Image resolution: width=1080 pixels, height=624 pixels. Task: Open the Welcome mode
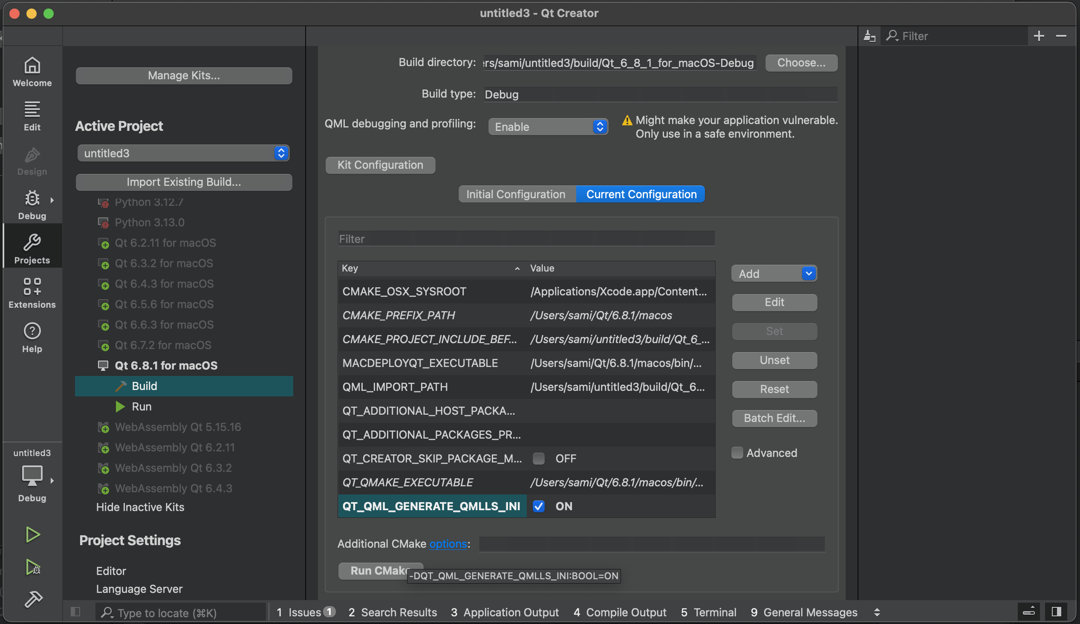32,72
